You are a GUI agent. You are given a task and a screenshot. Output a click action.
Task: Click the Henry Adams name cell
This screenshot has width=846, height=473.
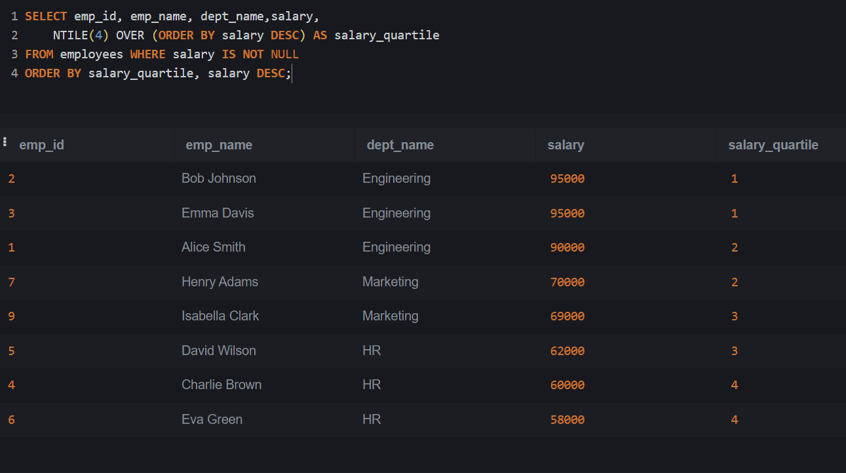(220, 282)
